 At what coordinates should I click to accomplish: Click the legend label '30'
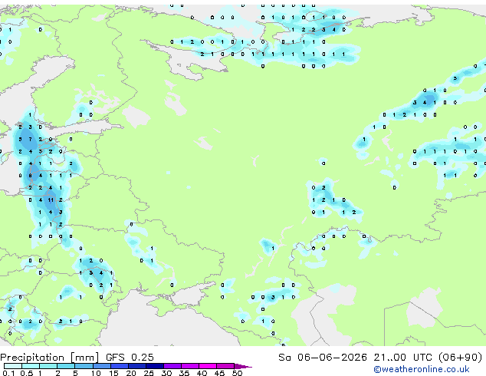tap(167, 373)
